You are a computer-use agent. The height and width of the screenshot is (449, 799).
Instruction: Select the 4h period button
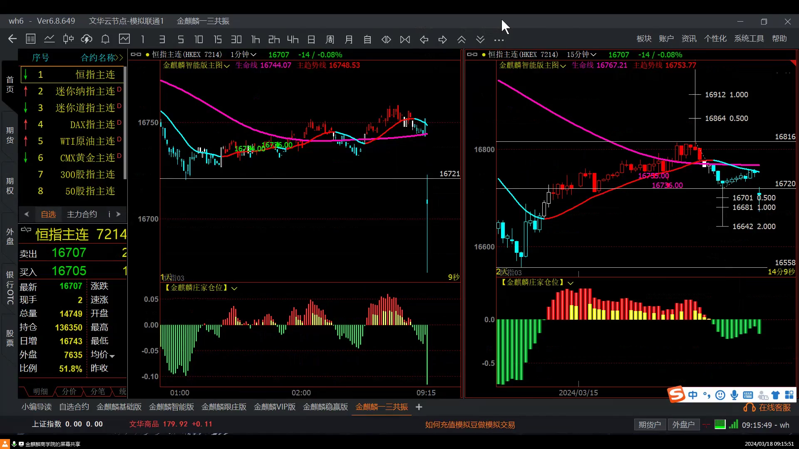[293, 39]
